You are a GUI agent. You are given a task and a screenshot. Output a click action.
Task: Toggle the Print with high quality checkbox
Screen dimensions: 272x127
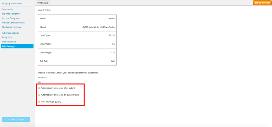pos(39,102)
